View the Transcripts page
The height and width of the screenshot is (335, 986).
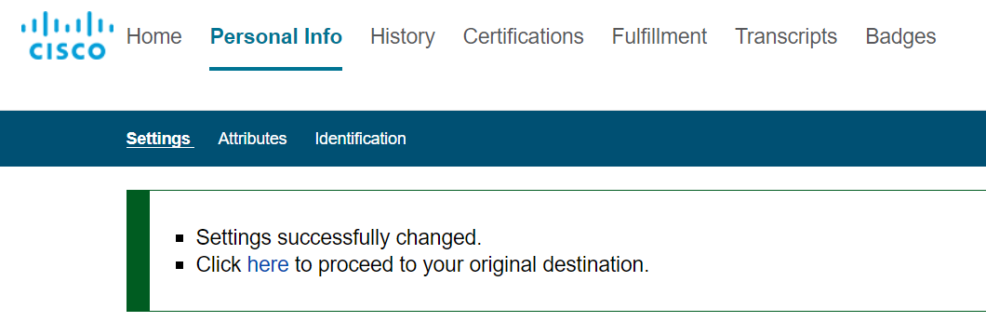786,36
